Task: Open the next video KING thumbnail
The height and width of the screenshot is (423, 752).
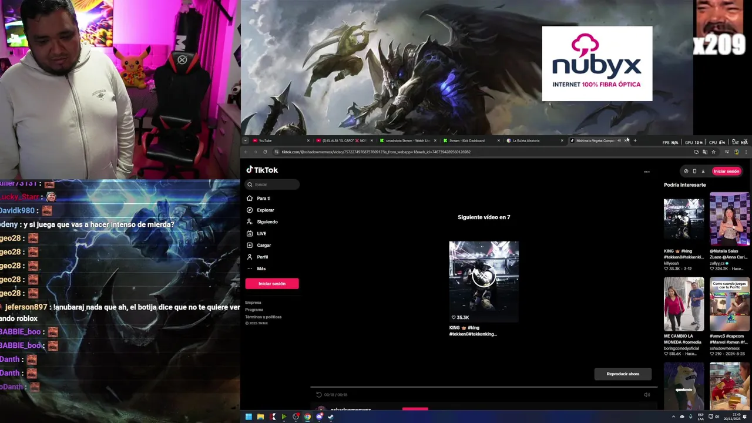Action: [484, 281]
